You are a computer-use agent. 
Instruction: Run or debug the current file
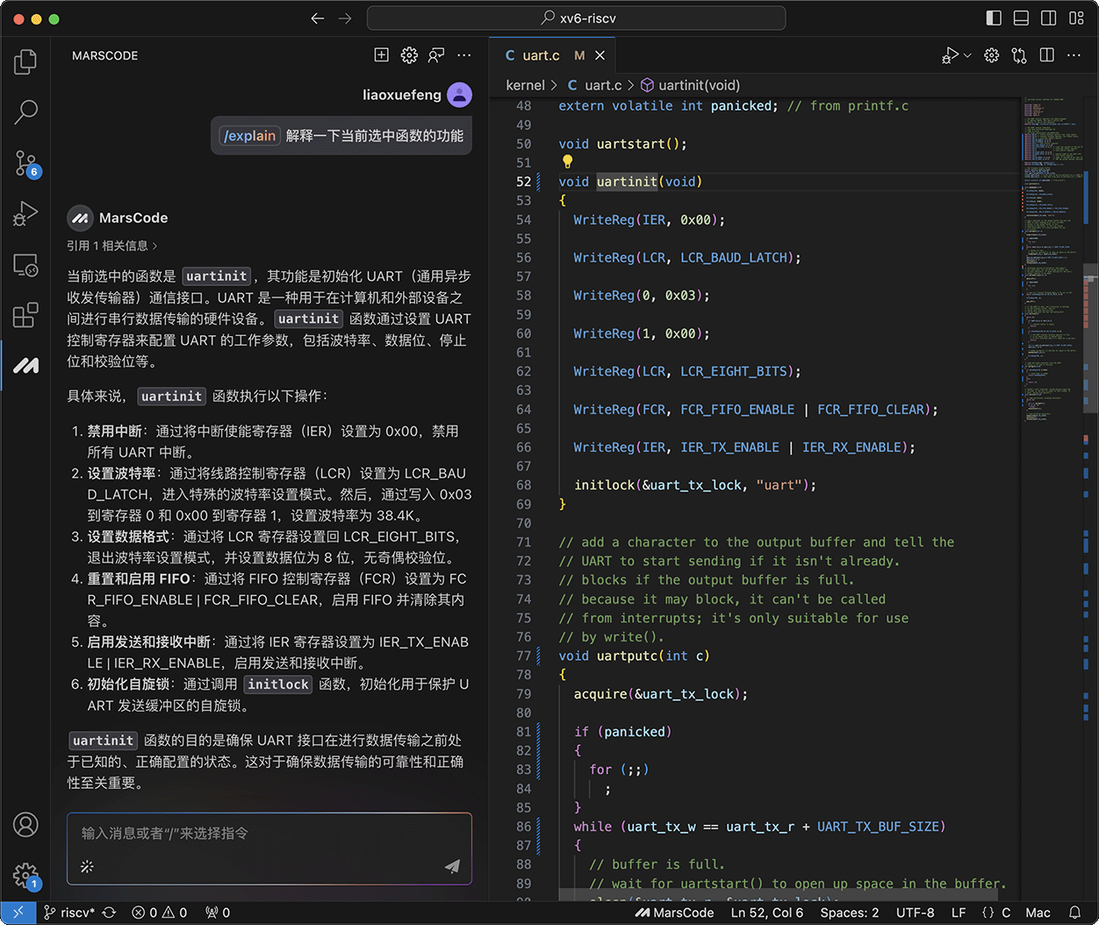click(950, 55)
